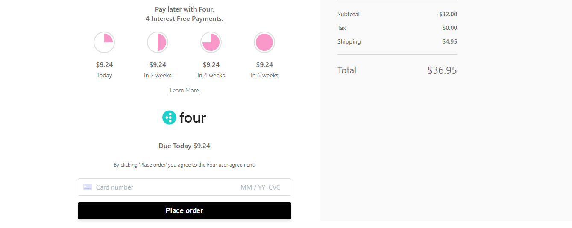Click the Total amount $36.95
This screenshot has height=228, width=572.
(x=442, y=70)
